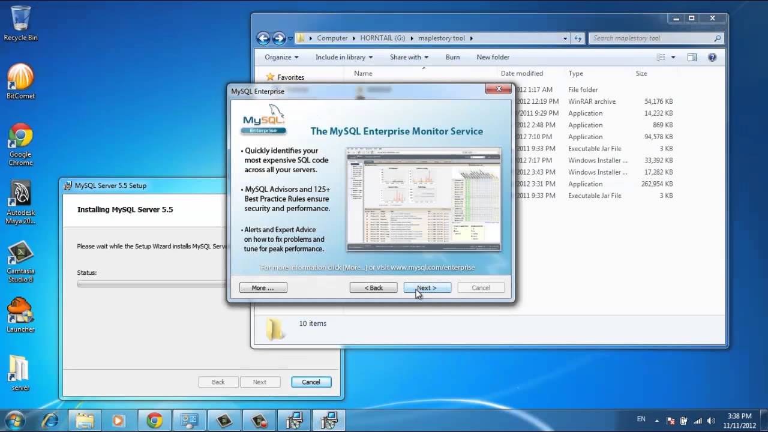
Task: Expand the Computer breadcrumb arrow
Action: click(x=354, y=38)
